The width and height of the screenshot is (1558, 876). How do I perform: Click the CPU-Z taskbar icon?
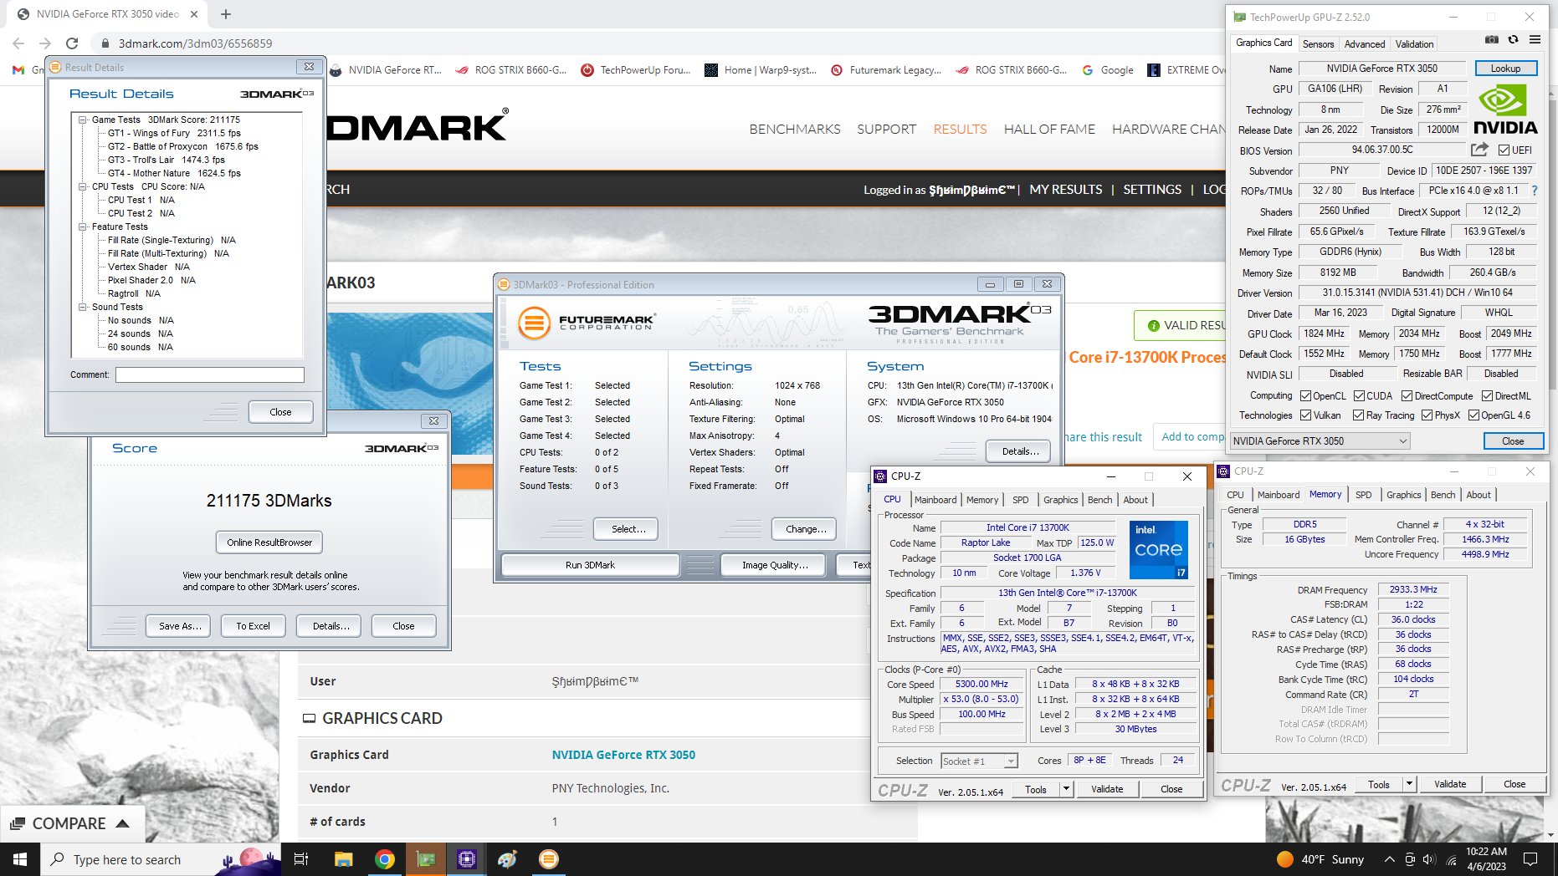click(467, 859)
